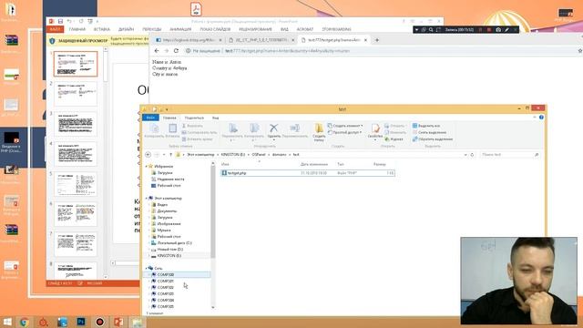Image resolution: width=583 pixels, height=328 pixels.
Task: Click the pencil icon in recording toolbar
Action: coord(506,29)
